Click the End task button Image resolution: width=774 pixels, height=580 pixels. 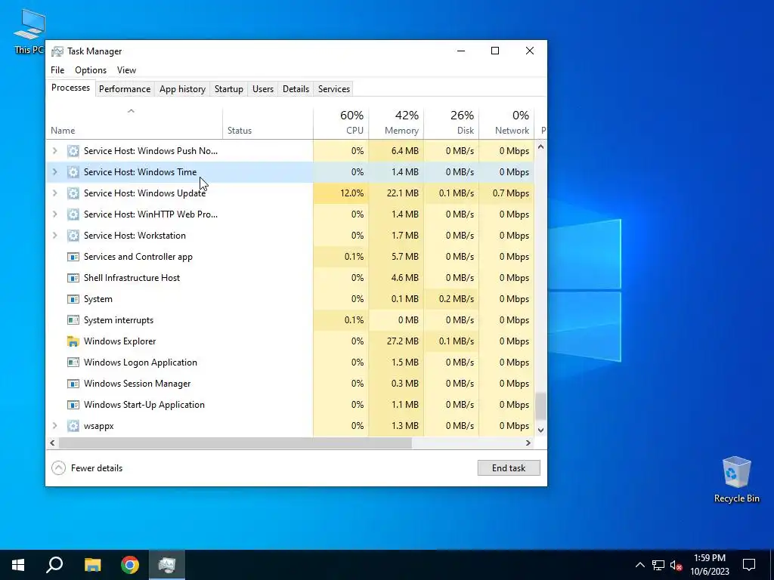(509, 468)
